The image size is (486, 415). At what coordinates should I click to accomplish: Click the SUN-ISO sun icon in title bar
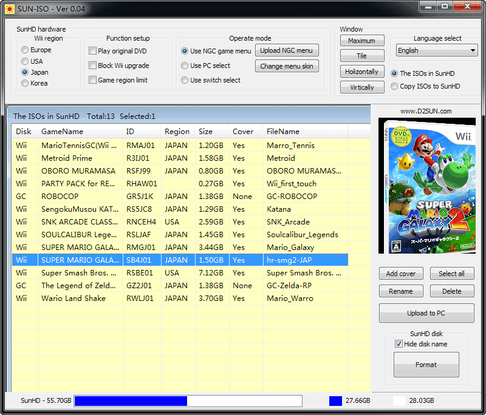(9, 8)
